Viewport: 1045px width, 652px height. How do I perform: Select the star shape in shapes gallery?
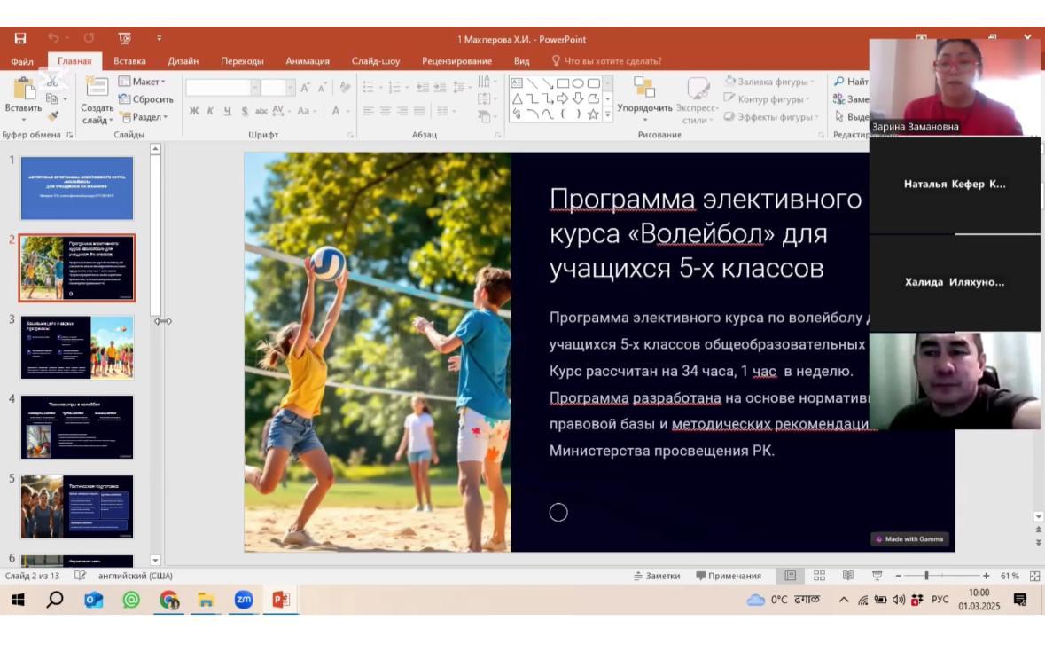click(x=593, y=114)
